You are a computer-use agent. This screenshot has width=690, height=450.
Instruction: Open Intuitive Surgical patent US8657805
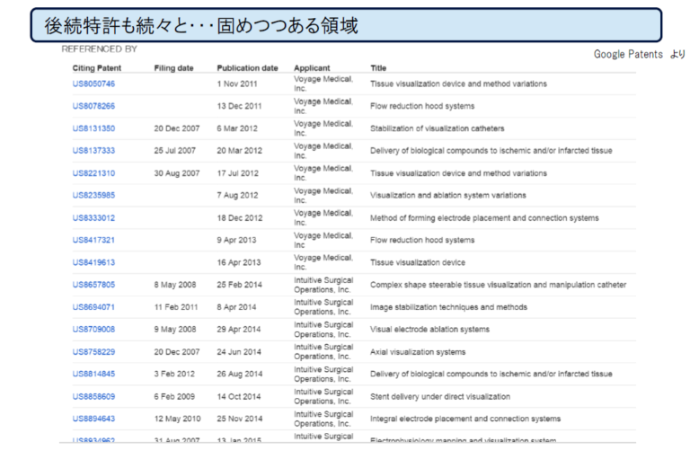[93, 285]
